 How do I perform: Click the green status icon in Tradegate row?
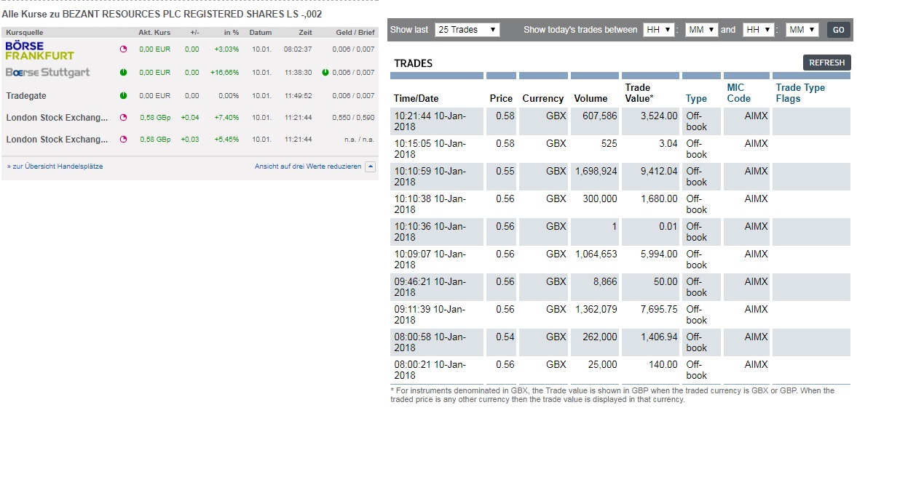pos(123,96)
